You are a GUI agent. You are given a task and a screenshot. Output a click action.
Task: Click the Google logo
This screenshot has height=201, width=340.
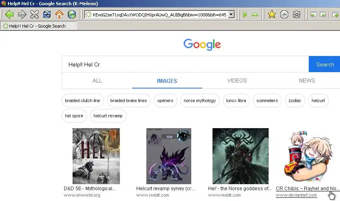pyautogui.click(x=202, y=44)
